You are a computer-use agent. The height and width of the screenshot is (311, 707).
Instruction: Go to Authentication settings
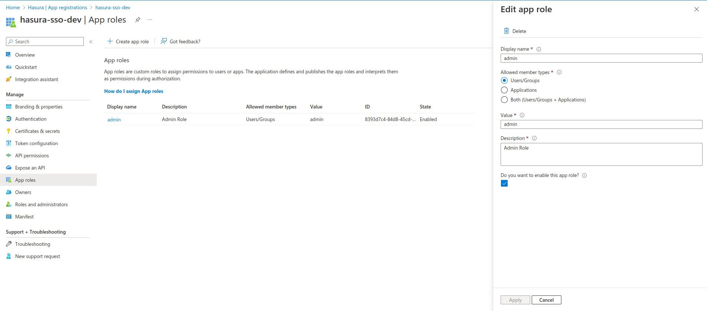tap(31, 119)
